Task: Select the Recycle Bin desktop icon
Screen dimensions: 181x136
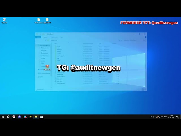Action: pos(4,21)
